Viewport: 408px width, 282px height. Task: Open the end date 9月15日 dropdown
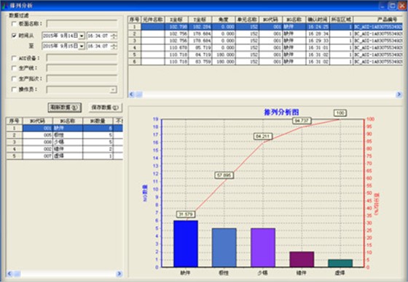(82, 46)
